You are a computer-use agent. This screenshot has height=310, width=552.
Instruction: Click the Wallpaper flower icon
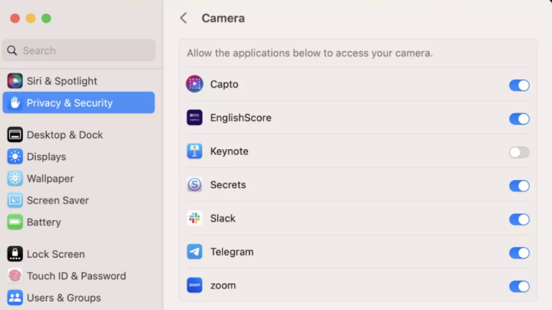pyautogui.click(x=15, y=178)
